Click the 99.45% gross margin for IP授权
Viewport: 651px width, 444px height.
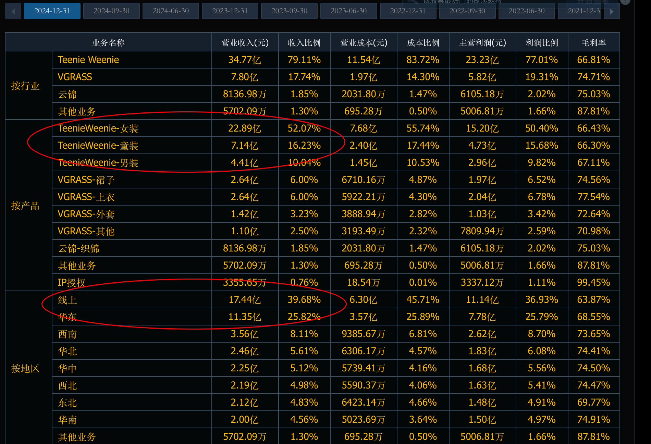tap(593, 282)
